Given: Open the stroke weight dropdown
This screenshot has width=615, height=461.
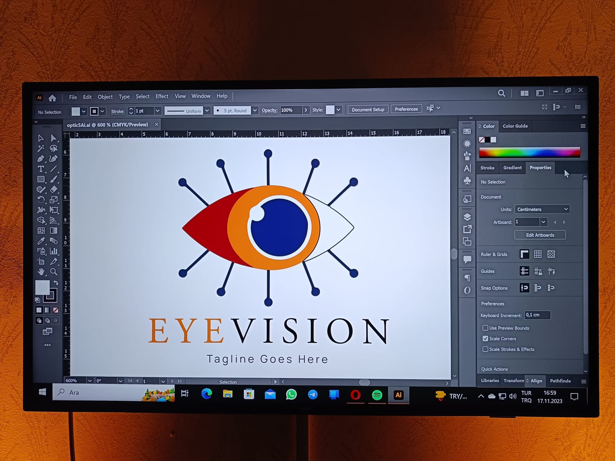Looking at the screenshot, I should (158, 111).
